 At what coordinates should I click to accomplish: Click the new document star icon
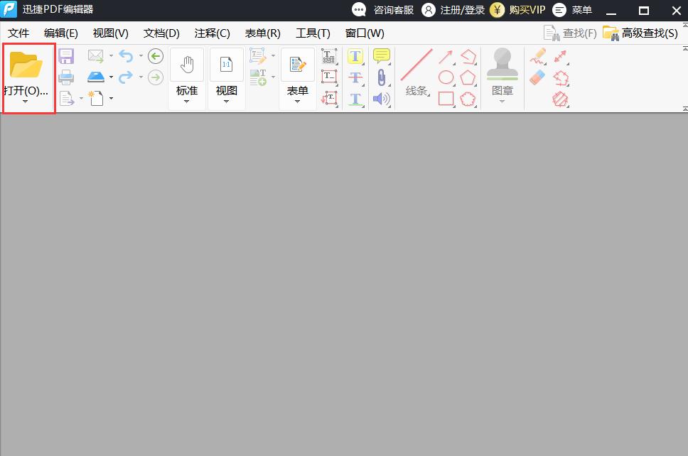tap(96, 98)
